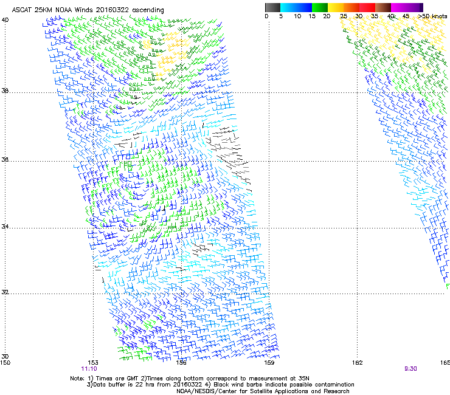Click the '10' label under the color bar
This screenshot has height=395, width=450.
point(297,16)
